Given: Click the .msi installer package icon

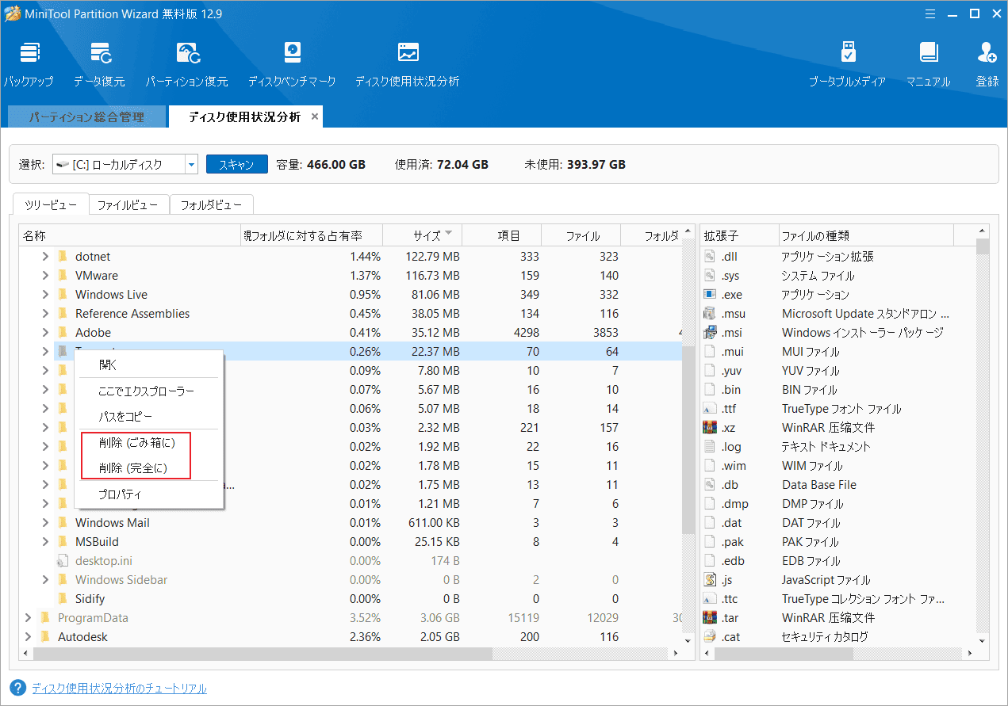Looking at the screenshot, I should click(x=710, y=333).
